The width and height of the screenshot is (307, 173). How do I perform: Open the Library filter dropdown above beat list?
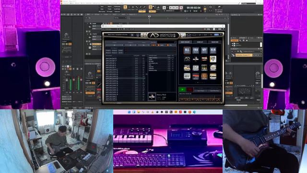pos(114,45)
